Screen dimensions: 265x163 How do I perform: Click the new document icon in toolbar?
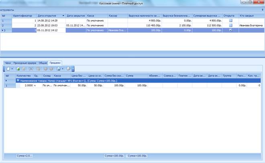pyautogui.click(x=8, y=69)
